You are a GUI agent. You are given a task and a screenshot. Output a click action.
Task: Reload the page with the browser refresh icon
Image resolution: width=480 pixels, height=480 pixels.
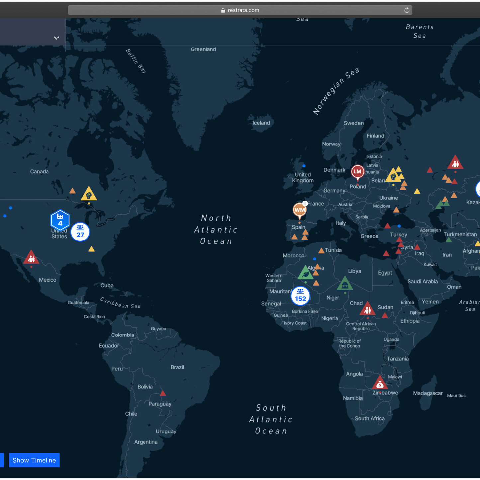[407, 10]
